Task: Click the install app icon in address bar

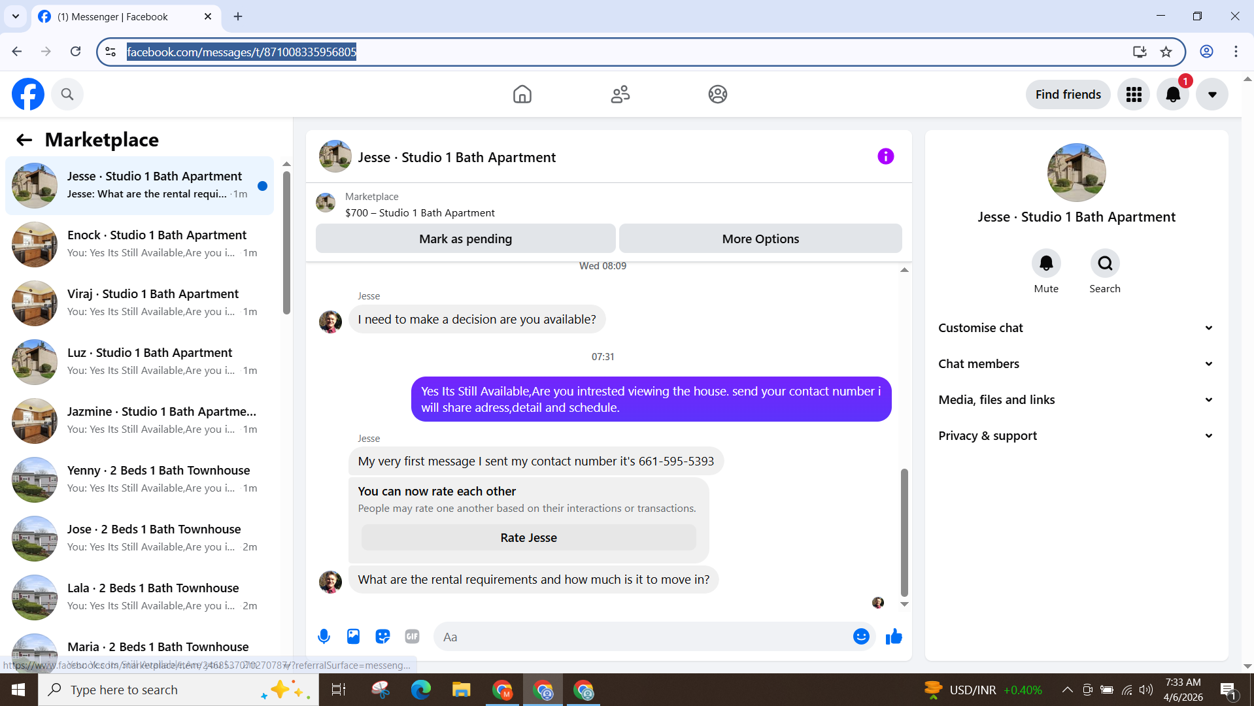Action: [1140, 52]
